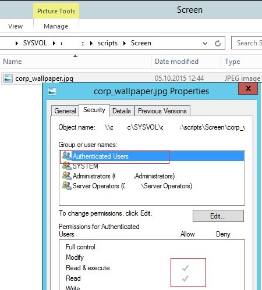Open the address bar history dropdown
The image size is (262, 290).
(x=205, y=43)
